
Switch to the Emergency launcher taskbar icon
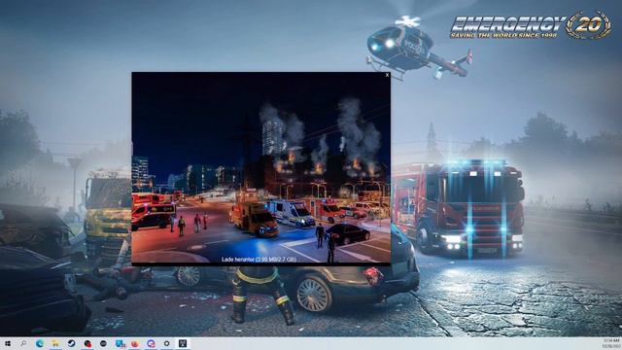183,343
